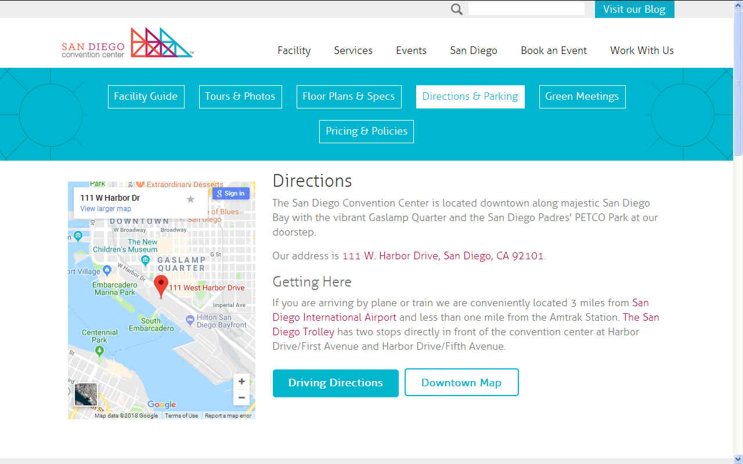743x464 pixels.
Task: Click Gaslamp Quarter label on map
Action: coord(181,264)
